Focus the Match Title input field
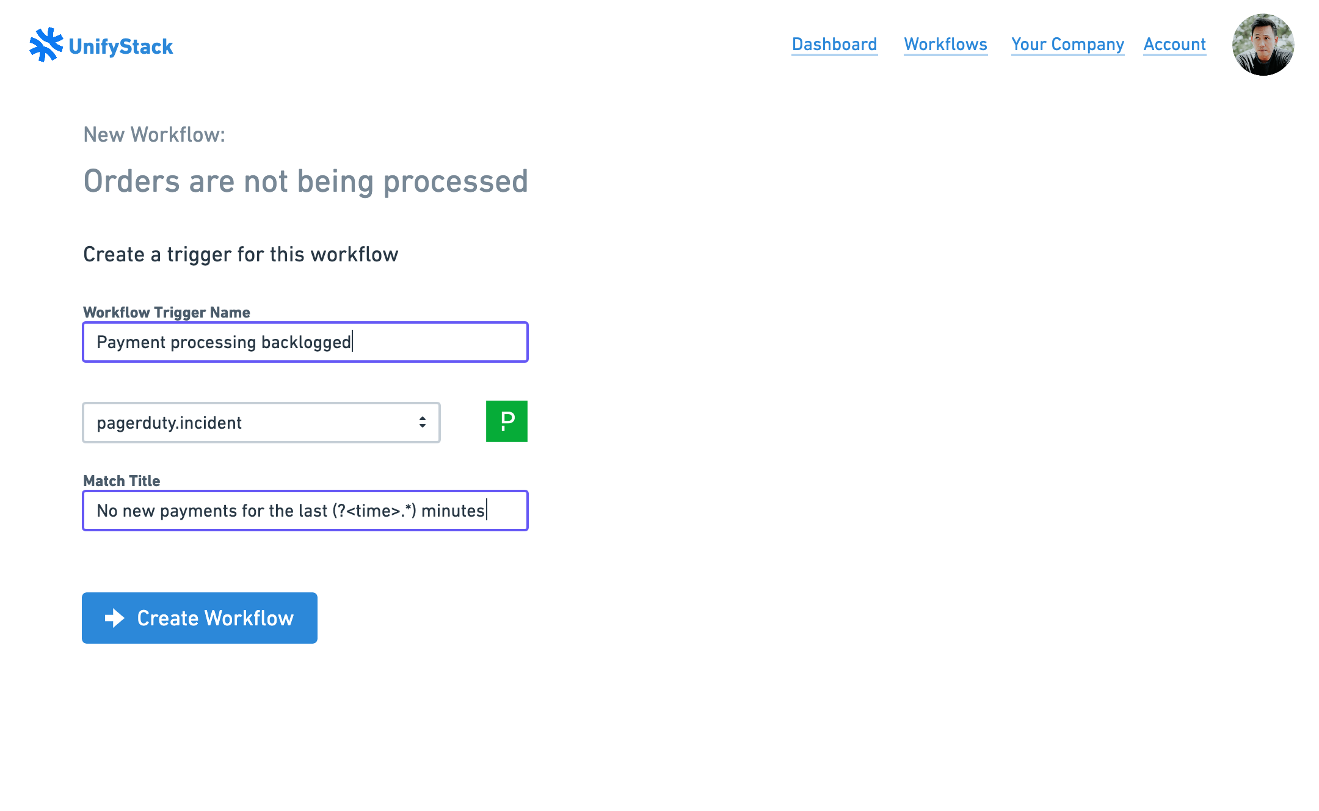 click(305, 511)
